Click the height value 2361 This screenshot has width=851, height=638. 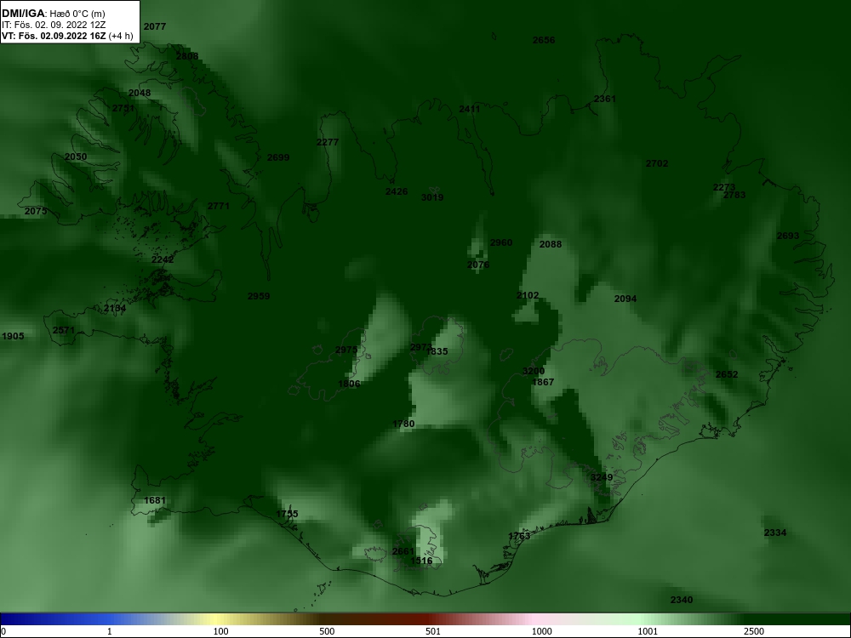coord(604,99)
